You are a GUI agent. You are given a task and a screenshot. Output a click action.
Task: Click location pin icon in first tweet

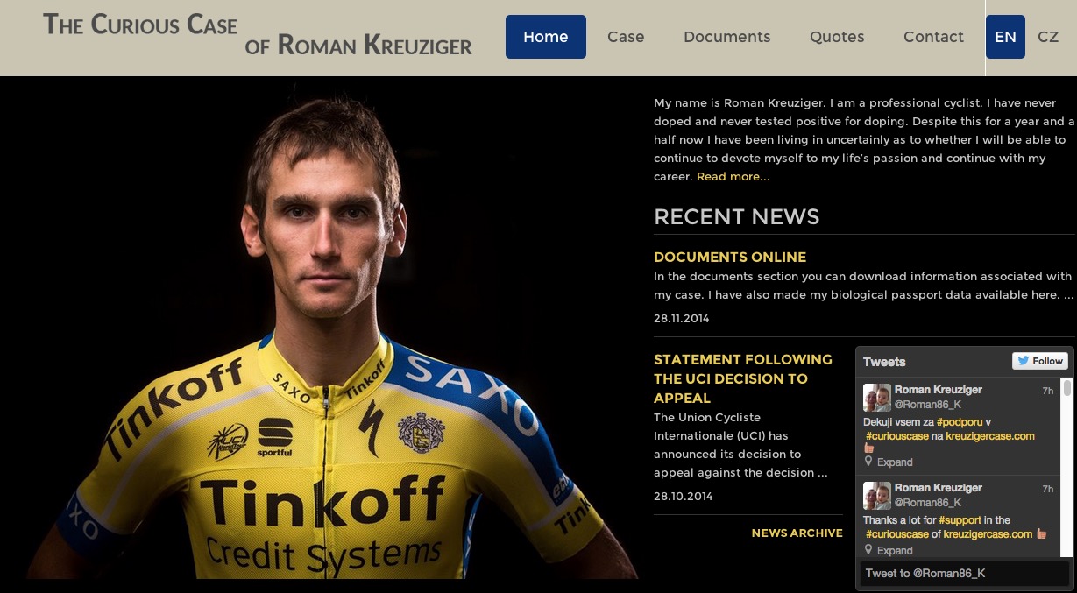point(868,461)
